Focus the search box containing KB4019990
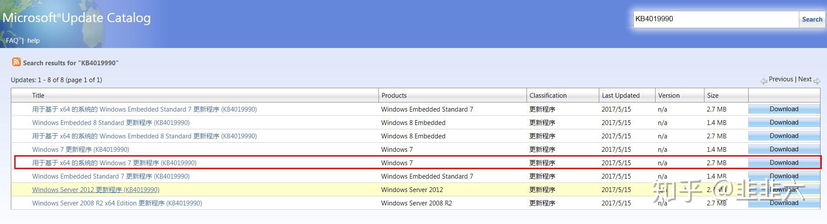 pyautogui.click(x=716, y=19)
